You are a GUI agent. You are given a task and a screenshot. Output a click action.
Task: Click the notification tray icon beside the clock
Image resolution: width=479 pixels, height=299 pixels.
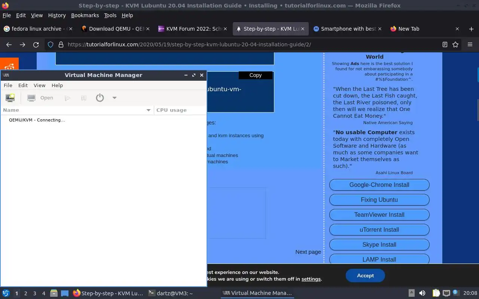[456, 293]
